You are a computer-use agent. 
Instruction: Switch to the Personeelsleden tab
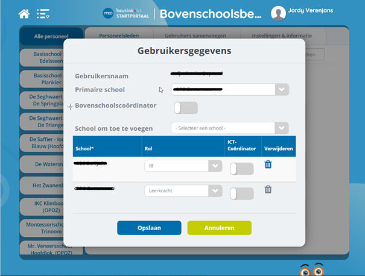119,36
